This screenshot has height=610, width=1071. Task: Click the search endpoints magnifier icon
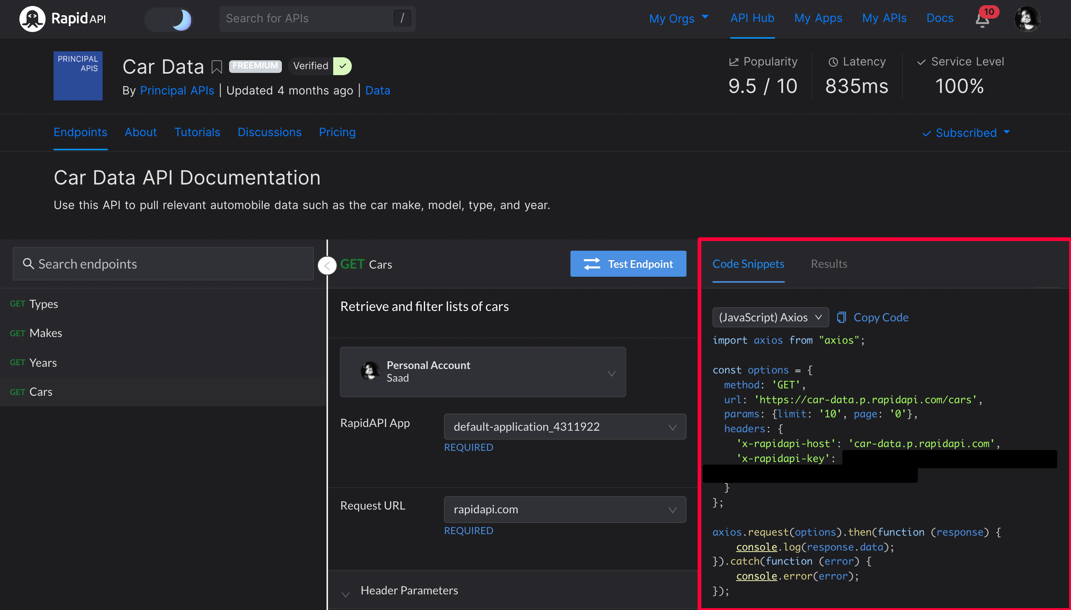click(28, 263)
